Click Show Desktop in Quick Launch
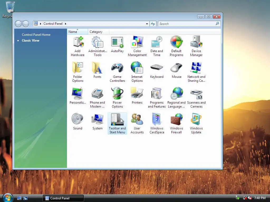Viewport: 270px width, 202px height. pos(19,198)
